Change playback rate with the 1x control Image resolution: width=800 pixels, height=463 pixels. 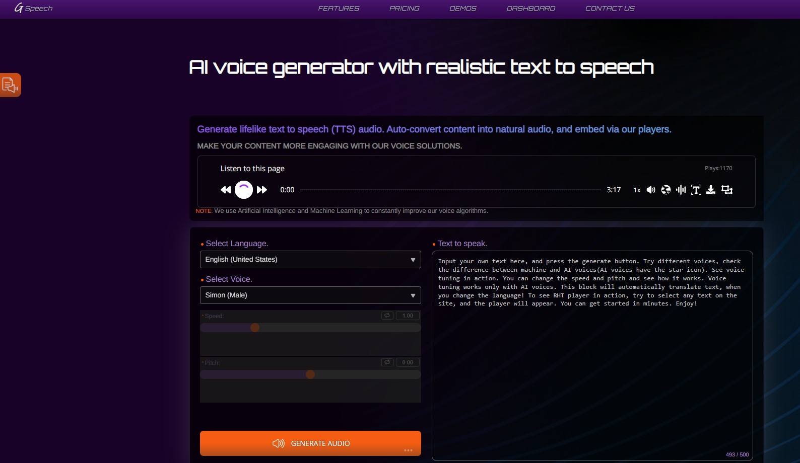[637, 190]
